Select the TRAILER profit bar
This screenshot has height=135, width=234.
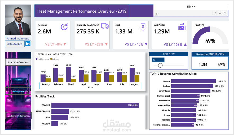pyautogui.click(x=95, y=105)
